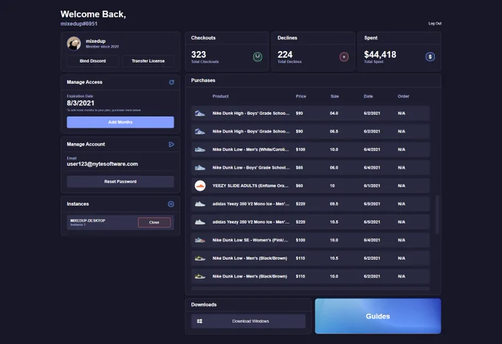Click the $60 price in YEEZY SLIDE row
This screenshot has height=344, width=502.
click(x=299, y=185)
